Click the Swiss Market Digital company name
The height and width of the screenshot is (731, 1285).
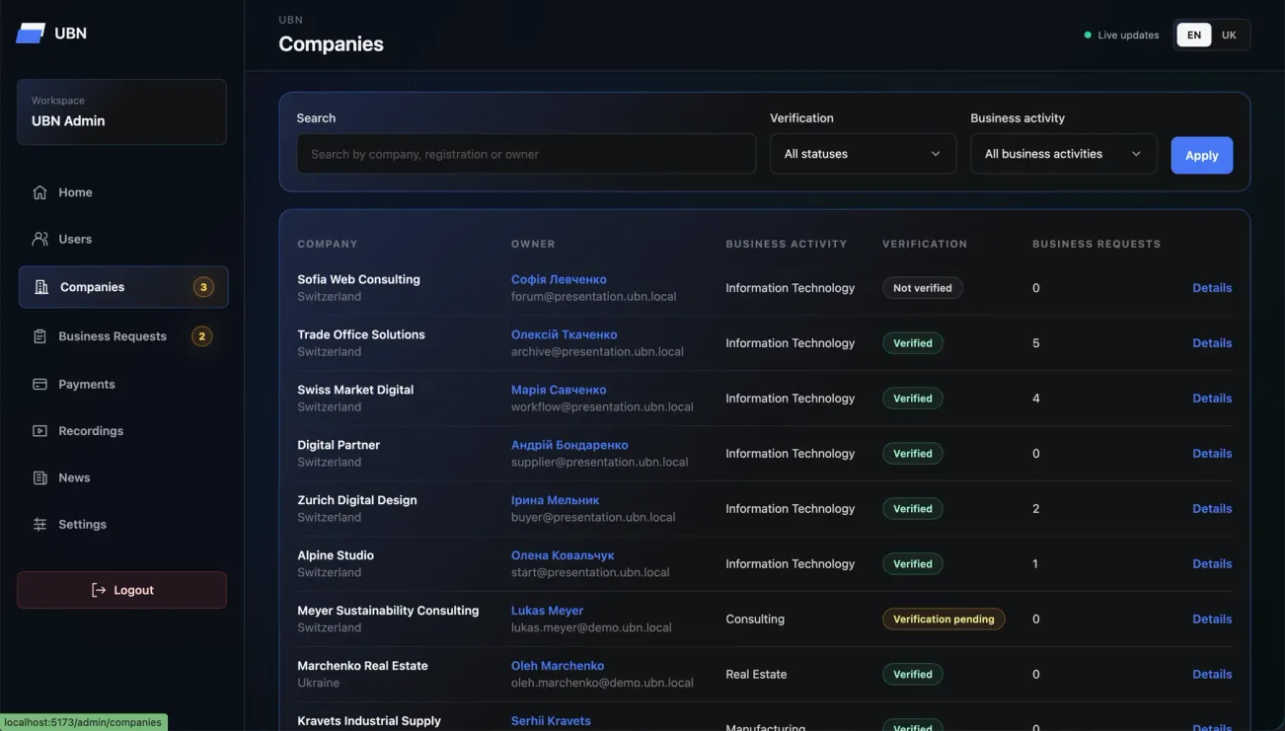(x=355, y=390)
